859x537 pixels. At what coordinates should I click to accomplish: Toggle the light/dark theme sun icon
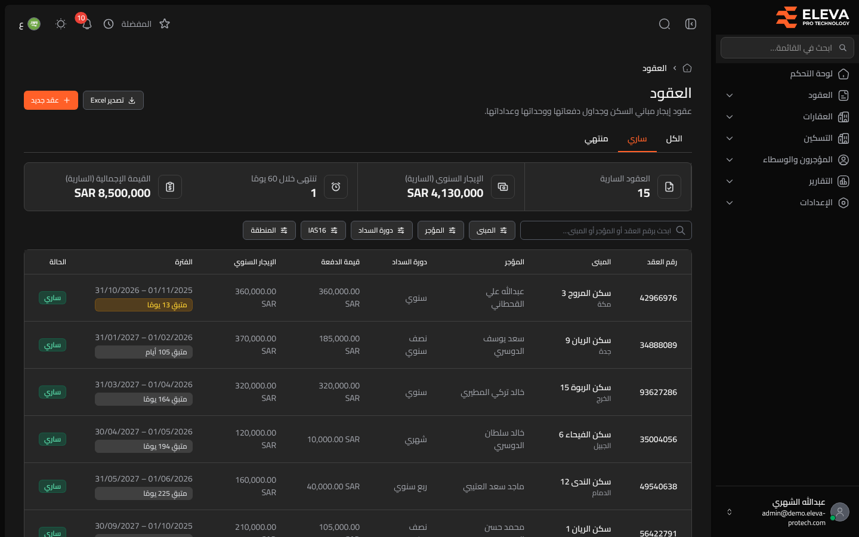pyautogui.click(x=61, y=24)
